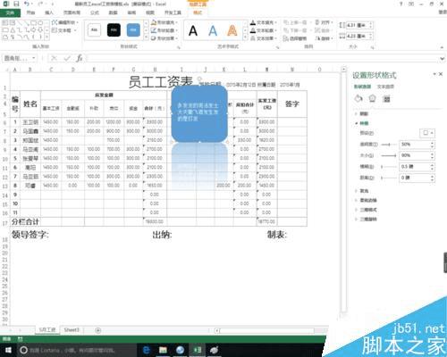Click the Windows Start button

(8, 350)
